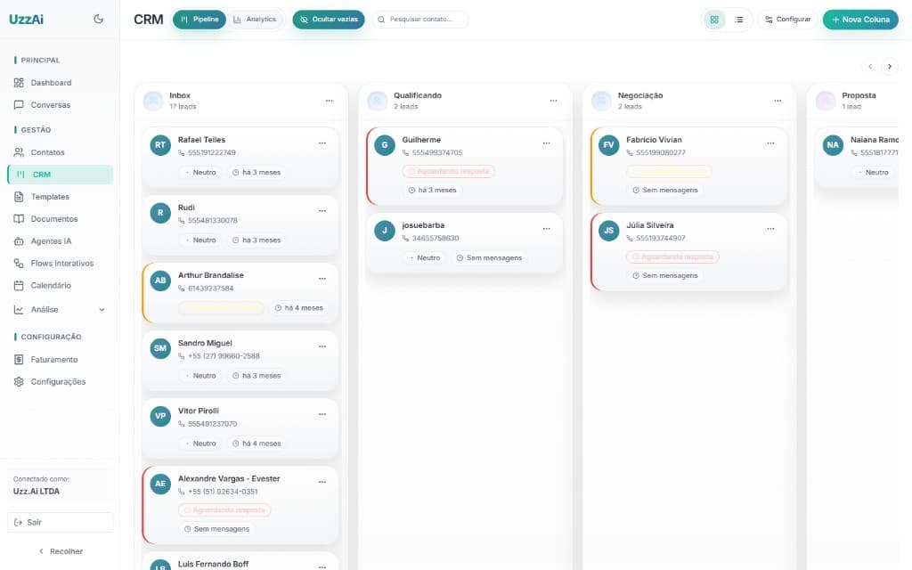Viewport: 912px width, 570px height.
Task: Collapse the sidebar with Recolher
Action: click(61, 550)
